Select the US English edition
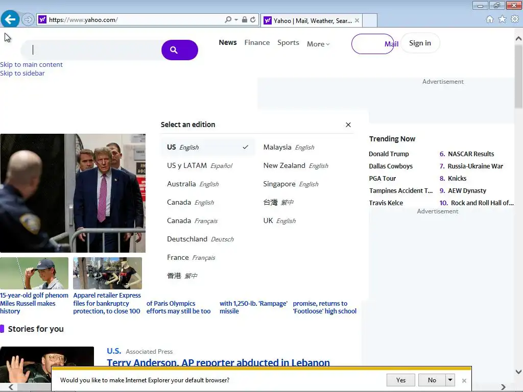Screen dimensions: 523x392 click(208, 148)
